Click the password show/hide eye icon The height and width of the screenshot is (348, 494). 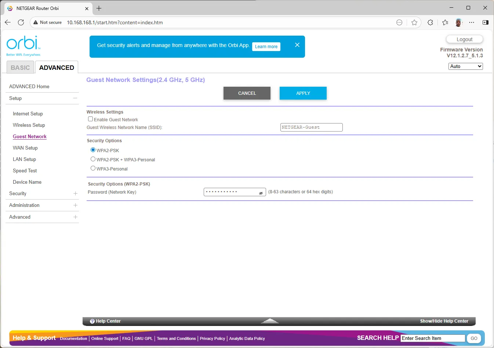click(261, 193)
